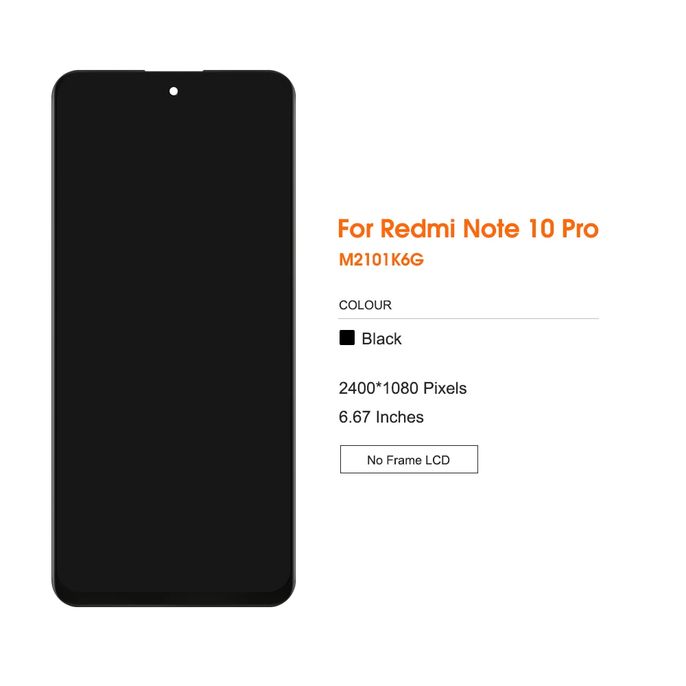The height and width of the screenshot is (686, 686).
Task: Click the "For Redmi Note 10 Pro" heading
Action: (x=468, y=229)
